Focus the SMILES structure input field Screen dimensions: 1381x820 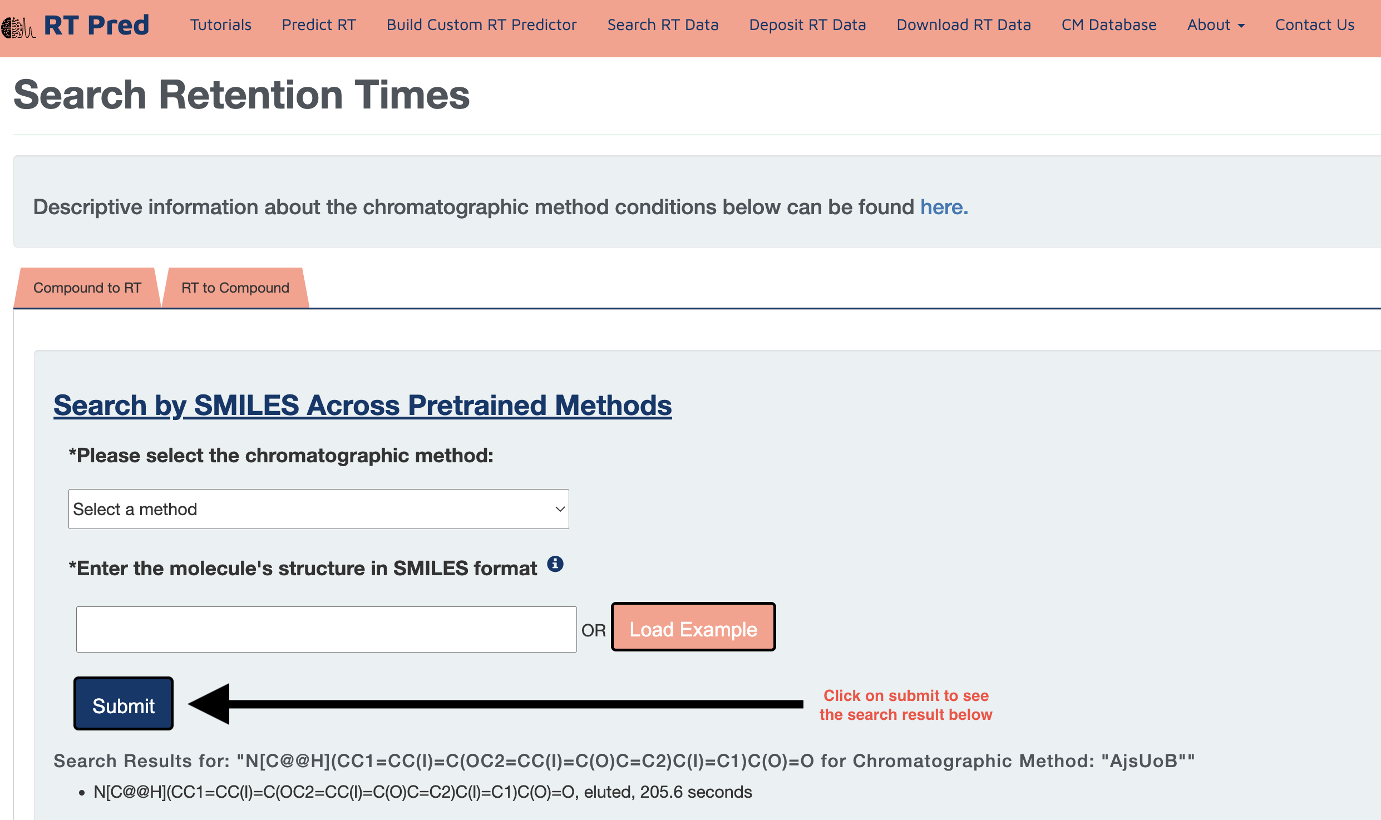[x=326, y=629]
